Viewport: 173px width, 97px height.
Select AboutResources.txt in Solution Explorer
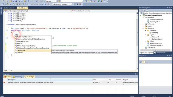click(x=156, y=43)
